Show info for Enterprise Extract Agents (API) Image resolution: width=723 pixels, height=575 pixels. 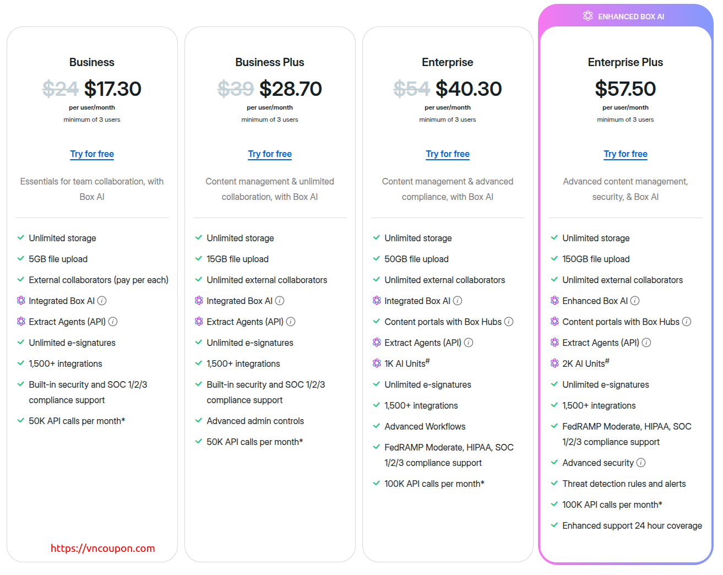(469, 343)
